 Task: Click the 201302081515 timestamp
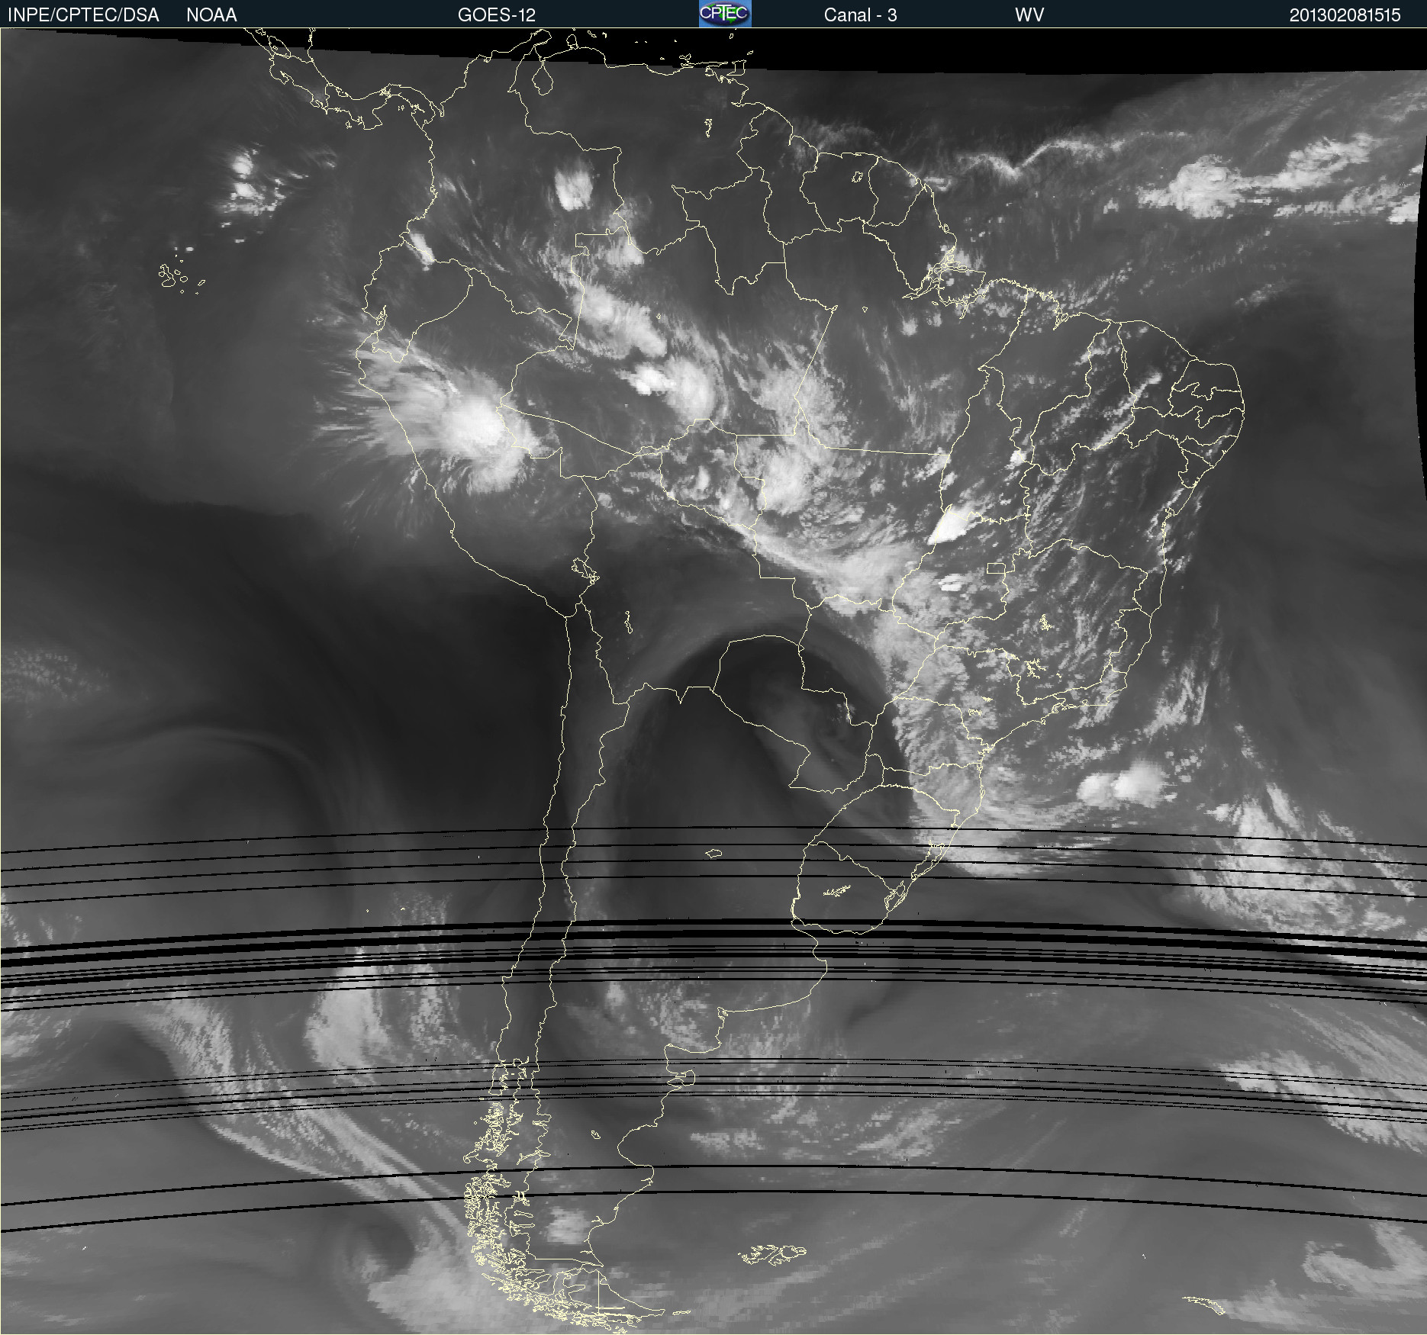1345,15
